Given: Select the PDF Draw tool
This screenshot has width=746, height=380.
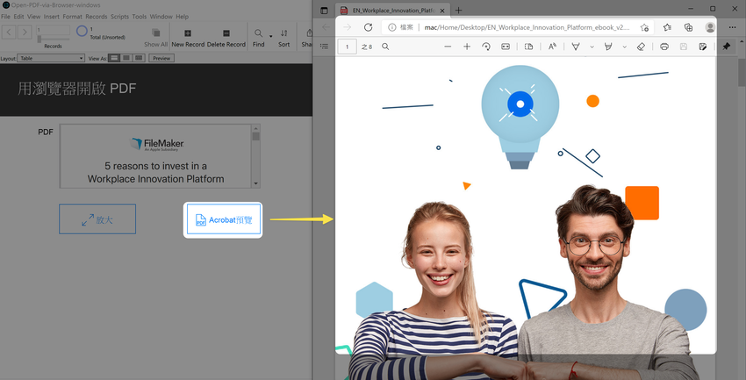Looking at the screenshot, I should click(x=575, y=47).
